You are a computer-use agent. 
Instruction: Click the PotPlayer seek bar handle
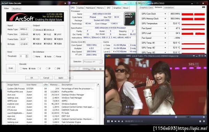click(x=176, y=117)
